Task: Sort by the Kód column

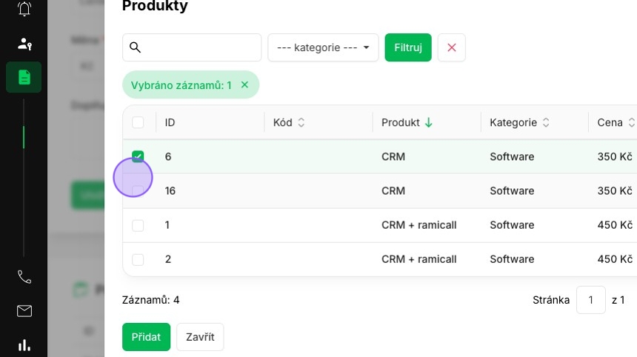Action: click(x=288, y=122)
